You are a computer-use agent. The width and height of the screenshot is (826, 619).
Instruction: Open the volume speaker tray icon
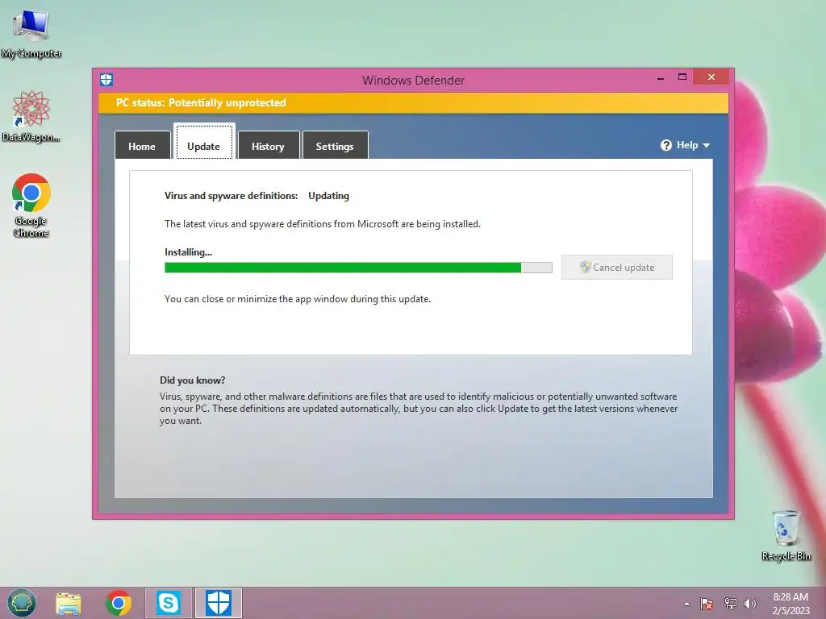(x=750, y=604)
